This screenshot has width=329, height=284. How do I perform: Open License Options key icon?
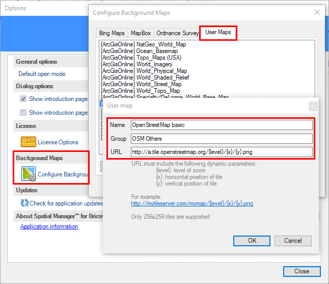pos(29,141)
